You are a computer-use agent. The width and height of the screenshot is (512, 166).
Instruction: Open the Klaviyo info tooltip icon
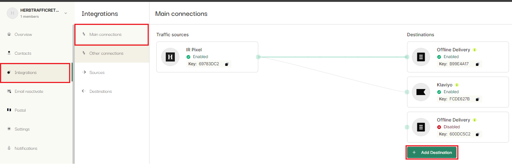click(457, 85)
